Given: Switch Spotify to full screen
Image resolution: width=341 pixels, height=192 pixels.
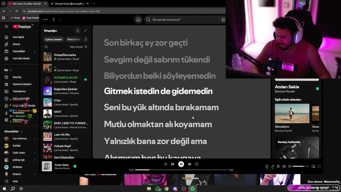Looking at the screenshot, I should point(319,166).
